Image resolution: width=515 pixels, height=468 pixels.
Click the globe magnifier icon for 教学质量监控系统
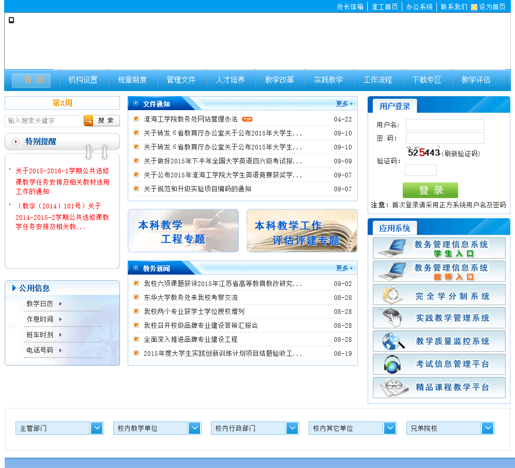pos(393,341)
